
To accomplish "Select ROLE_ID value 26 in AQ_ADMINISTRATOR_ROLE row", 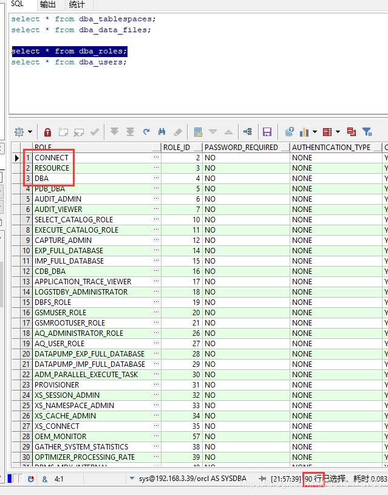I will point(182,333).
